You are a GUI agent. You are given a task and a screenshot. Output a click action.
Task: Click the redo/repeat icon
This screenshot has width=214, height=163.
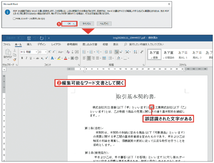click(x=42, y=38)
